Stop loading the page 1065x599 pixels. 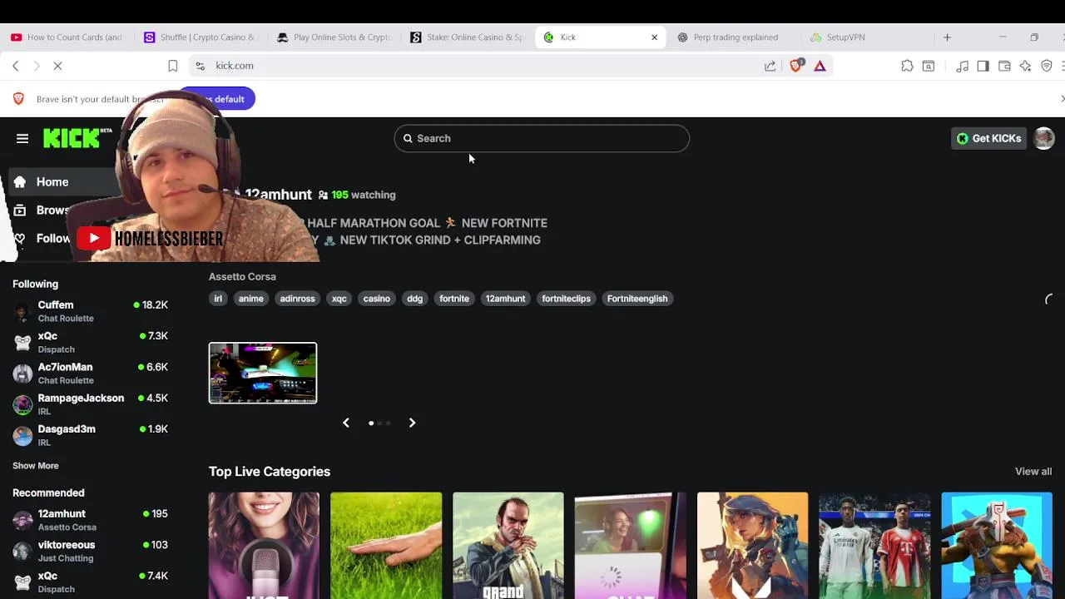[57, 66]
